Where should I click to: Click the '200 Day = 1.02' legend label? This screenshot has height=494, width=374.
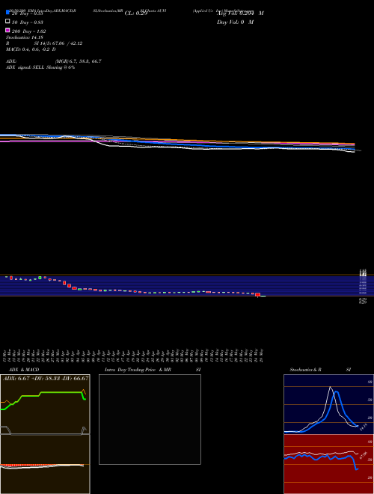[28, 31]
